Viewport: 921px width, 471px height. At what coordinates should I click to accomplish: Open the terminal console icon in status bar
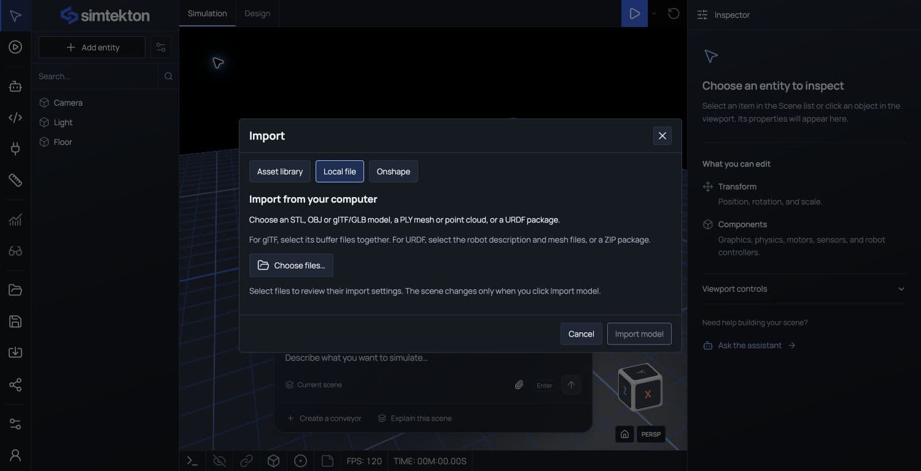coord(192,461)
